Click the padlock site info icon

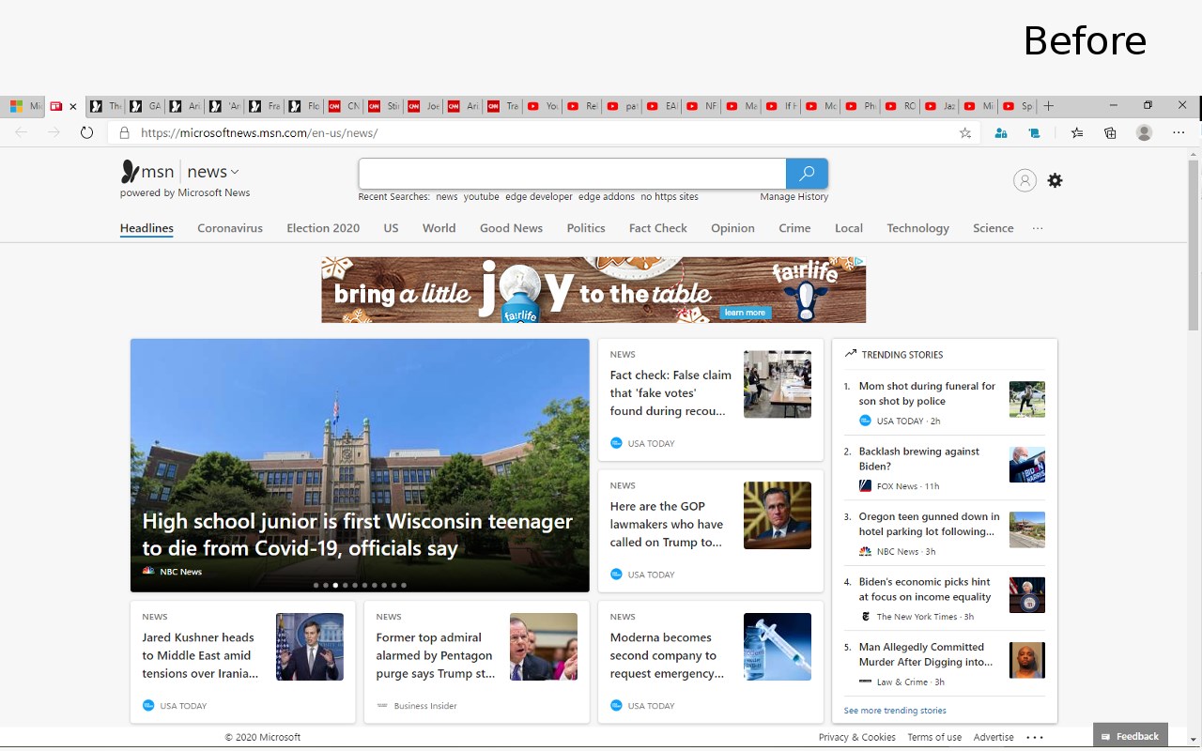coord(124,132)
